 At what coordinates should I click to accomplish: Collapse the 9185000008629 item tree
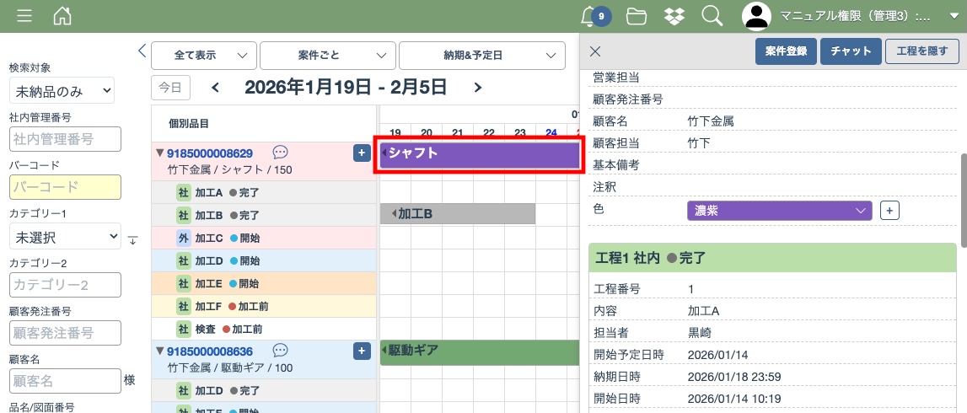pyautogui.click(x=159, y=153)
